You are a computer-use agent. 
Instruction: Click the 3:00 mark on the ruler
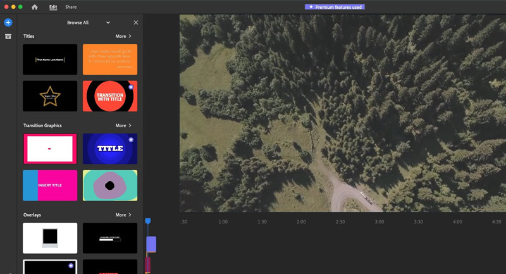coord(379,221)
